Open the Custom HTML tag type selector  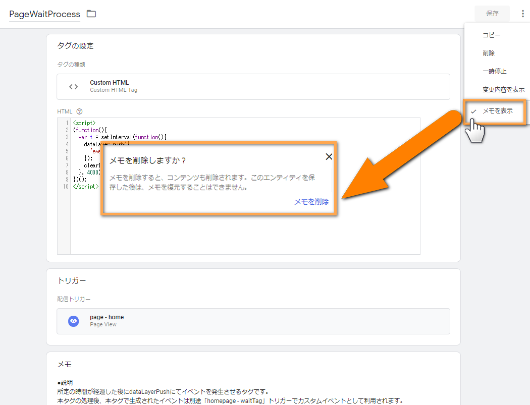253,87
